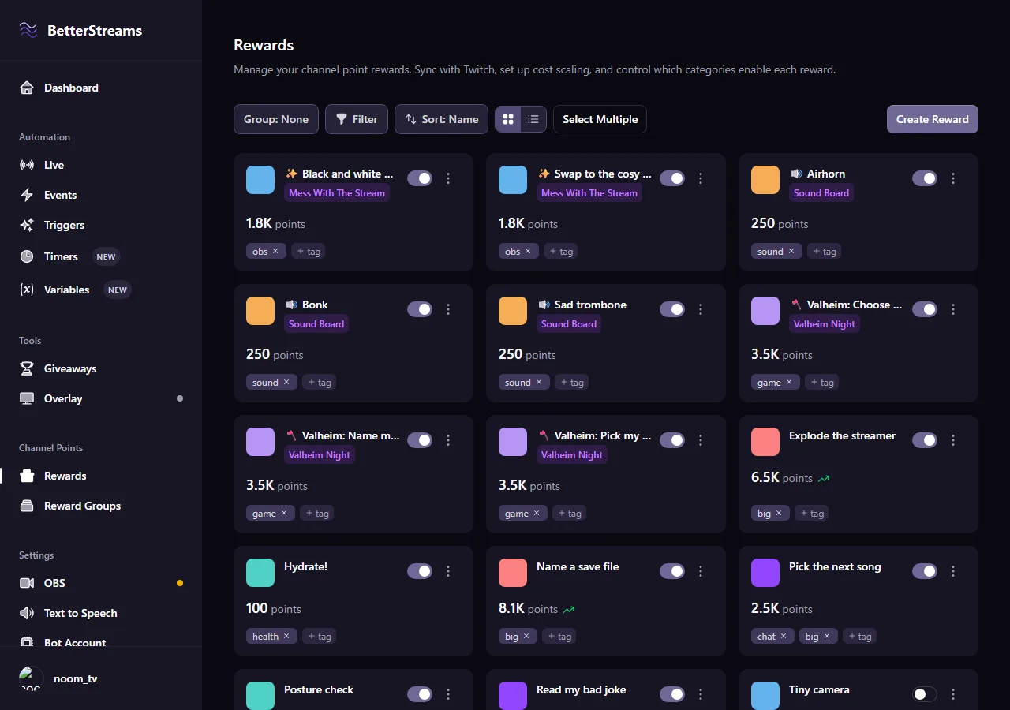The image size is (1010, 710).
Task: Disable the Hydrate! reward toggle
Action: click(420, 571)
